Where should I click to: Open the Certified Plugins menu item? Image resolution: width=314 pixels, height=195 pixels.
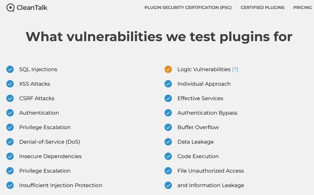262,8
